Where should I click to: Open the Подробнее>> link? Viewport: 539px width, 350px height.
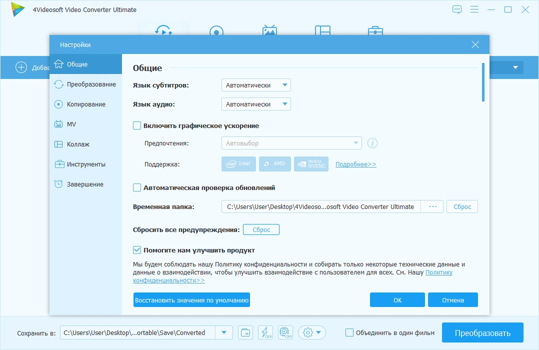356,164
